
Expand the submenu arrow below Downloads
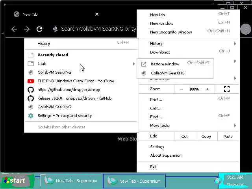[235, 61]
